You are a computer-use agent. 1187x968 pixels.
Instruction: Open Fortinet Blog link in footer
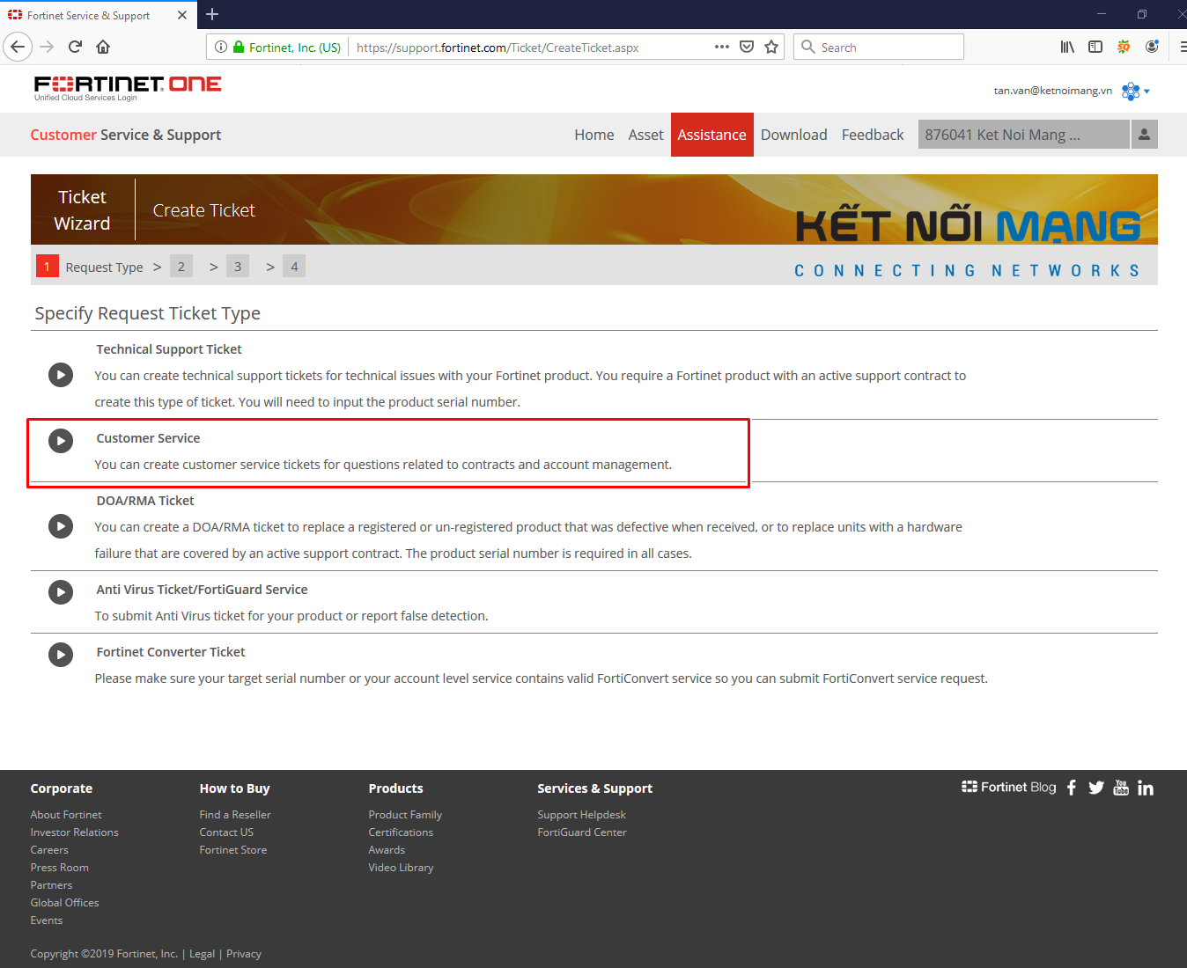coord(1009,787)
